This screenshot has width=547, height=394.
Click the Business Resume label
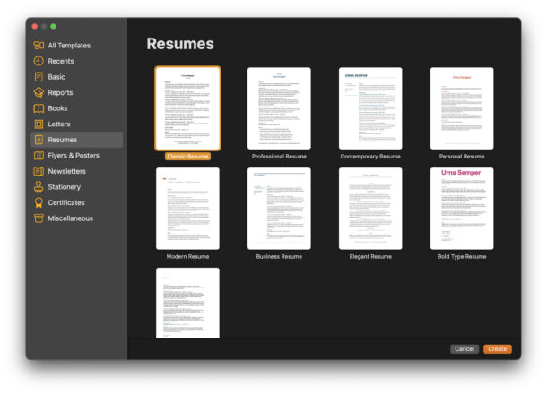tap(279, 256)
